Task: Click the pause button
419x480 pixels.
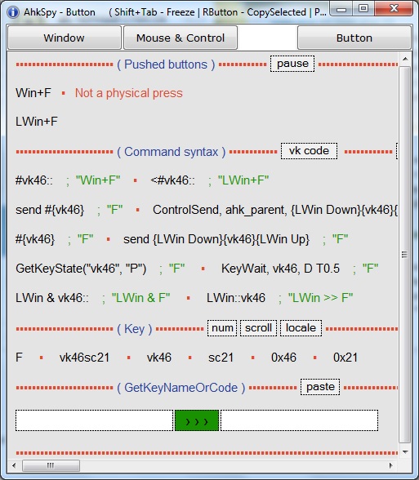Action: 292,64
